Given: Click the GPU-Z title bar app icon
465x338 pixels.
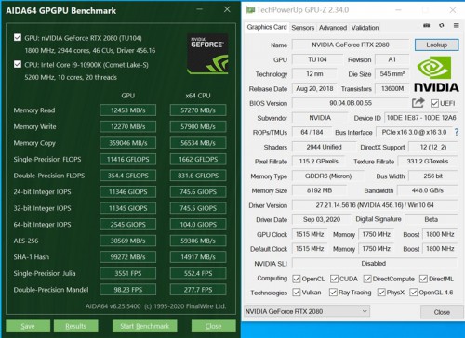Looking at the screenshot, I should click(x=250, y=10).
